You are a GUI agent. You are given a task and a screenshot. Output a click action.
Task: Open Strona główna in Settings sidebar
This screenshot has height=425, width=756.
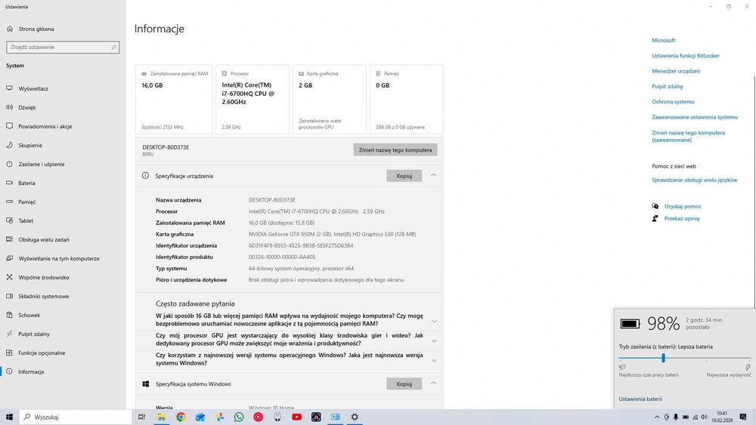coord(36,29)
